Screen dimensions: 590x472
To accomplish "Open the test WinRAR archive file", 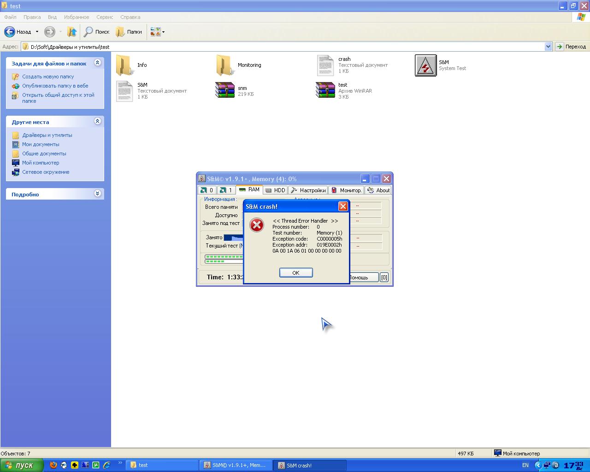I will pos(325,90).
